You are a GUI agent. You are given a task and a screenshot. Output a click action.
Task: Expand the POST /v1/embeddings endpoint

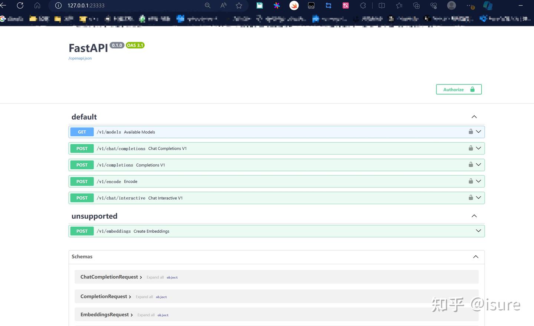pos(478,230)
